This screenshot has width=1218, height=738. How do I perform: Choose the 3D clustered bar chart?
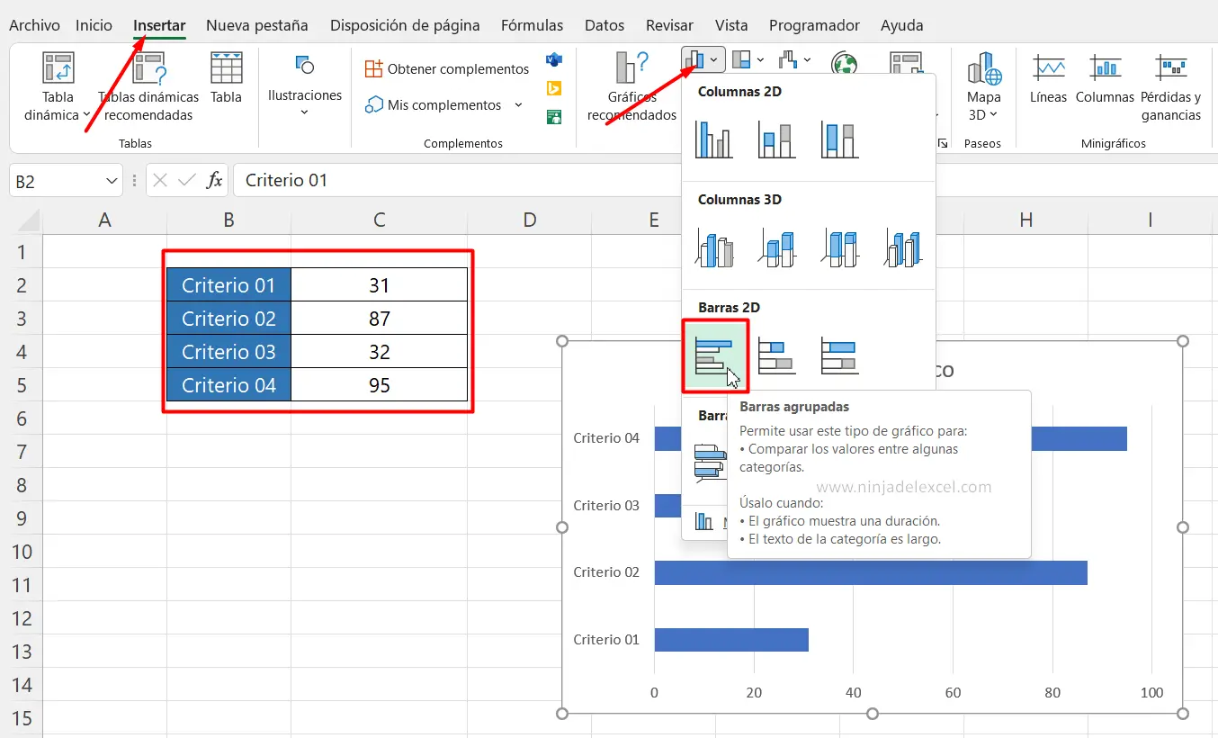[x=710, y=463]
